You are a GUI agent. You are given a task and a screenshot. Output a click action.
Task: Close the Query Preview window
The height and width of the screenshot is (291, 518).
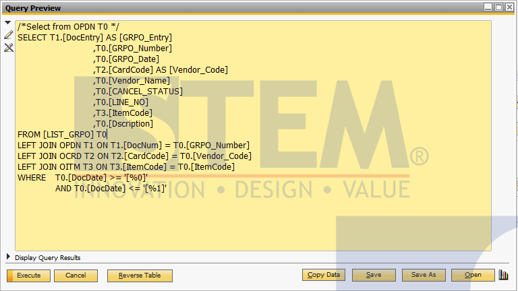[509, 7]
